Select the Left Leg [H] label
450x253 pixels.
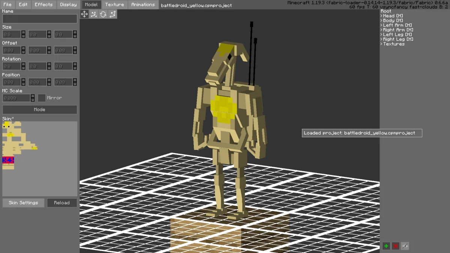397,34
